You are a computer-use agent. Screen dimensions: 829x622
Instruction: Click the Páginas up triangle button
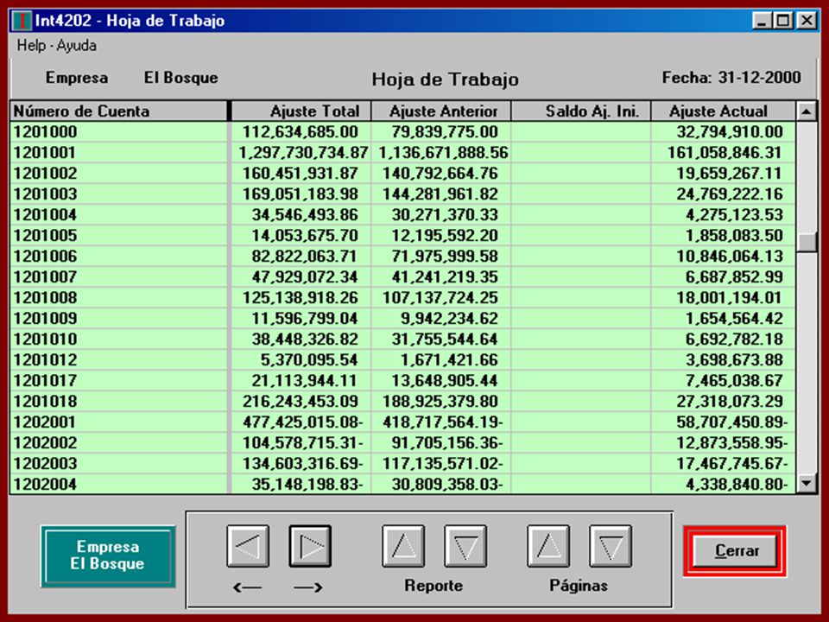tap(548, 546)
